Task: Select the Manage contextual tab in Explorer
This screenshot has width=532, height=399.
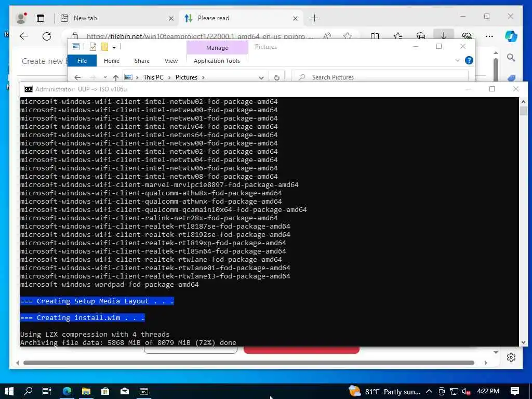Action: pyautogui.click(x=217, y=48)
